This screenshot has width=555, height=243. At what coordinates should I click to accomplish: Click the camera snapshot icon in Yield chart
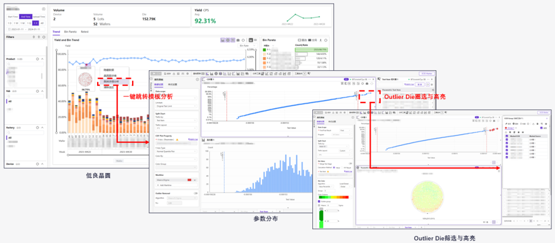pyautogui.click(x=238, y=40)
